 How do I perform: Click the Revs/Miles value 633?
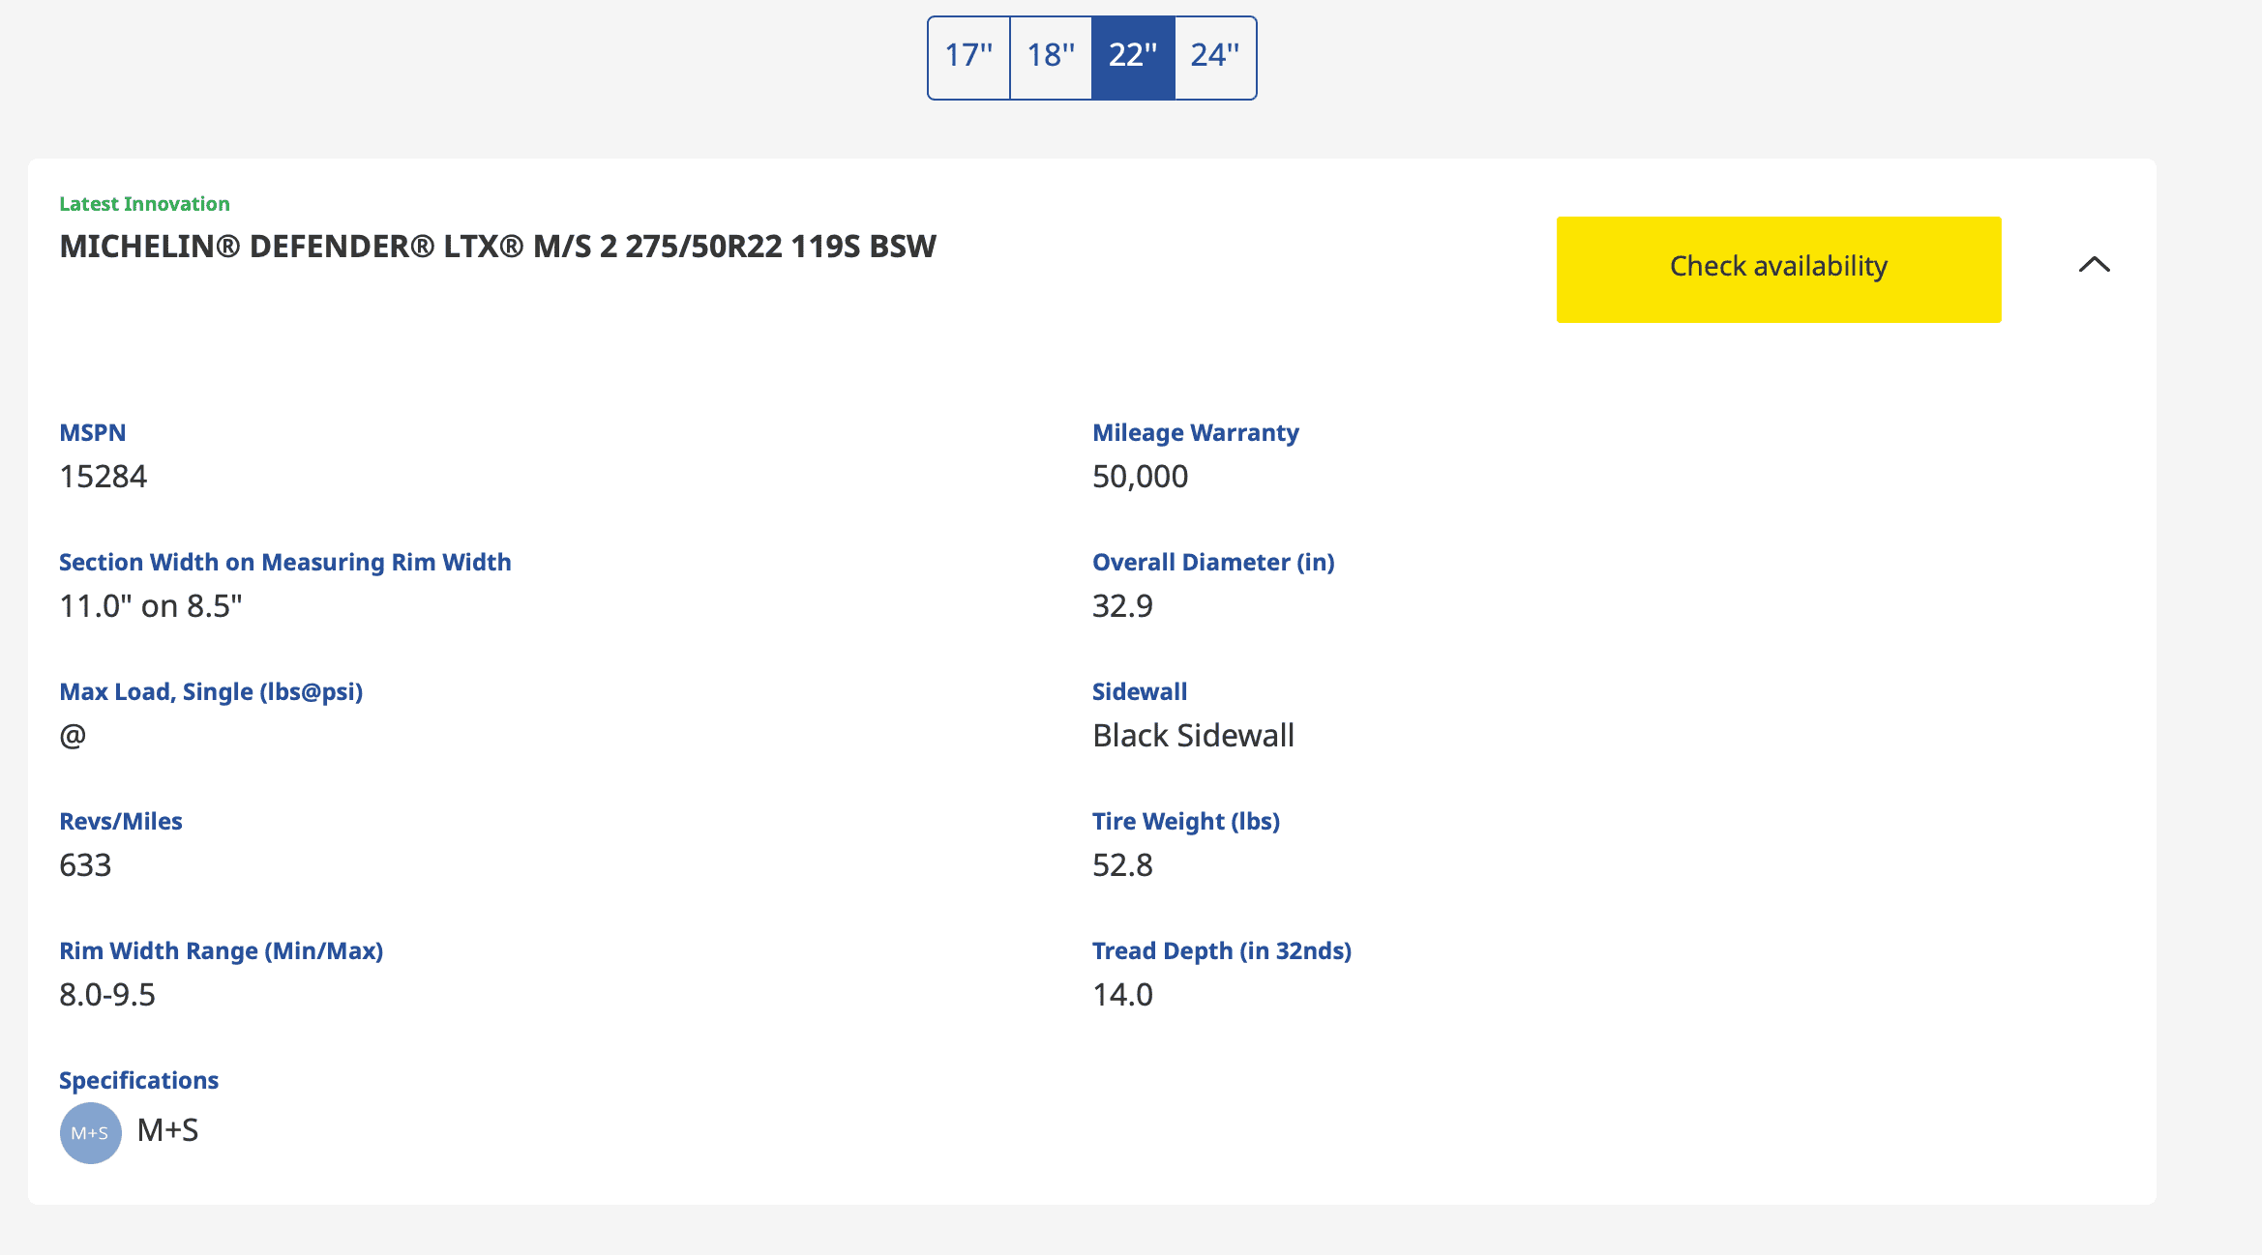85,865
